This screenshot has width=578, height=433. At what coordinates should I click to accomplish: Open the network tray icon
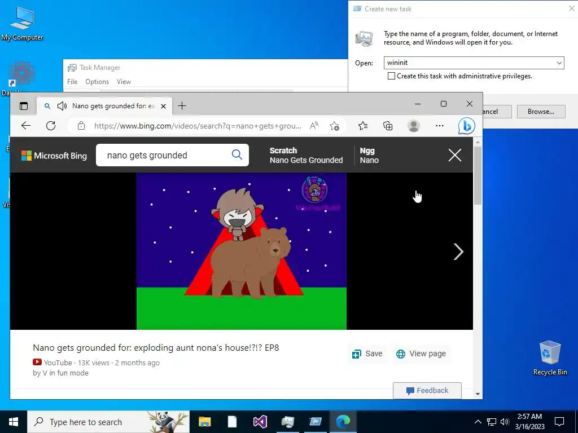pos(492,422)
